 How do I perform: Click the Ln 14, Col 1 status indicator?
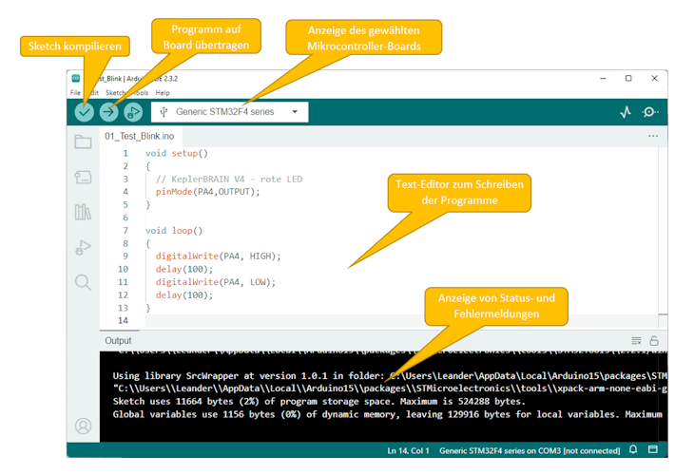pyautogui.click(x=409, y=450)
